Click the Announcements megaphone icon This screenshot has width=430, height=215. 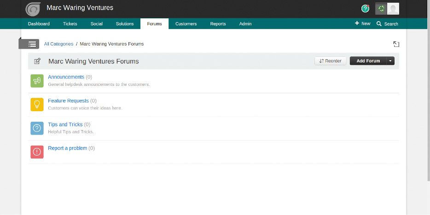[x=37, y=81]
